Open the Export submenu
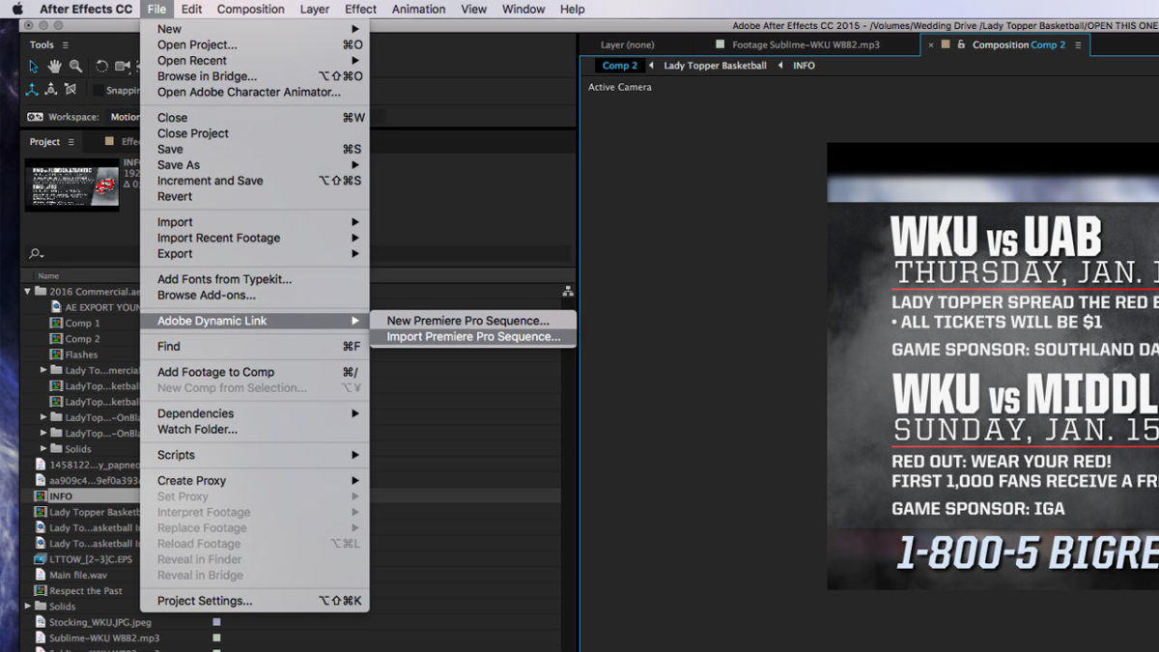 (255, 254)
